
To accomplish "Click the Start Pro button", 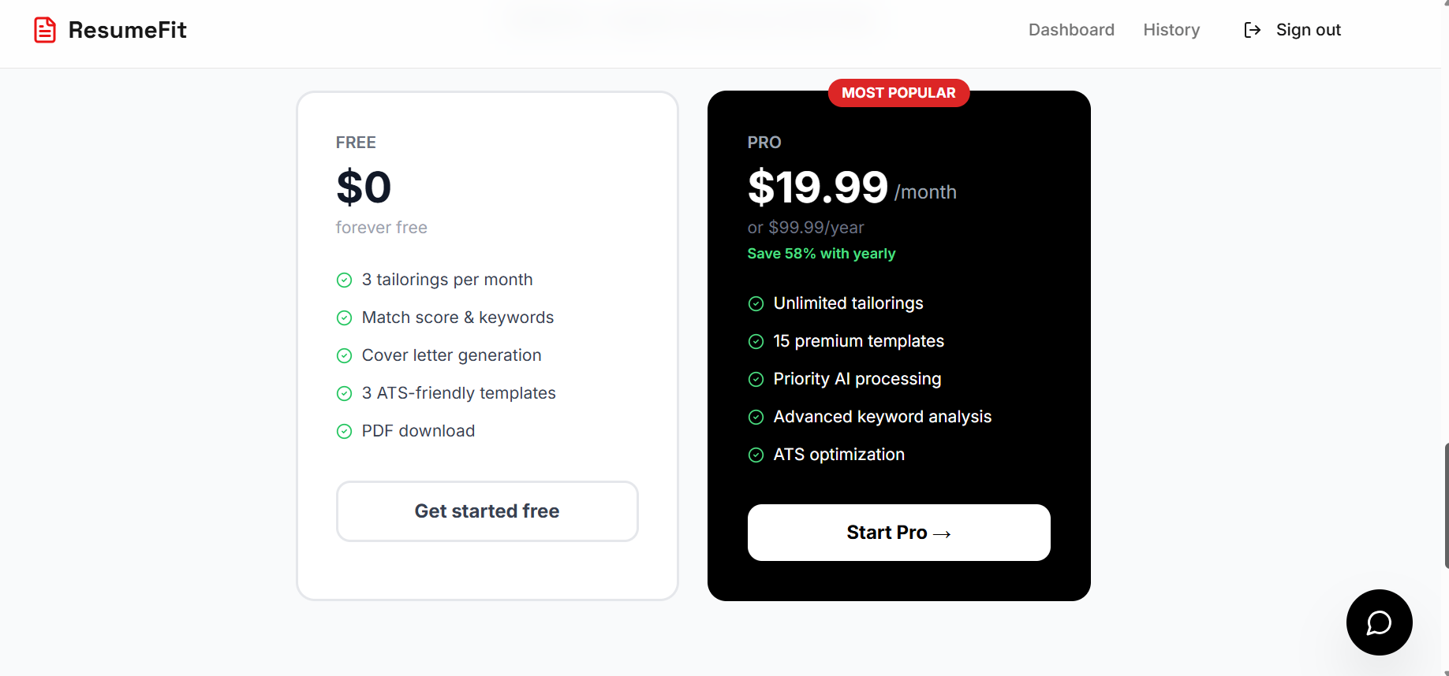I will click(x=898, y=533).
